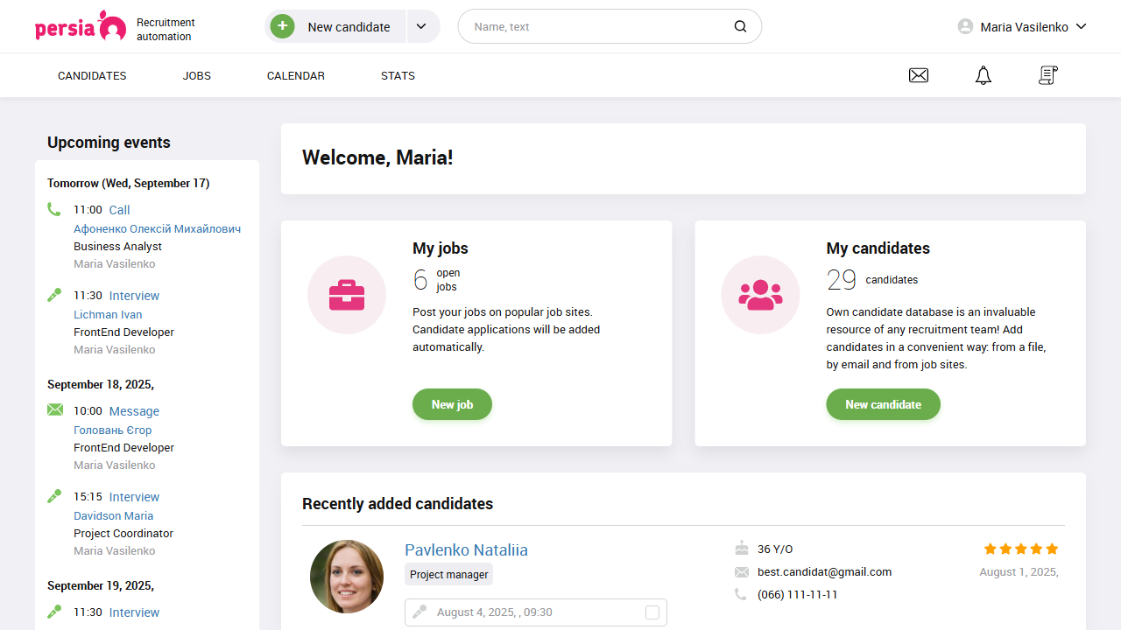Open the mail inbox icon
The height and width of the screenshot is (630, 1121).
tap(919, 75)
